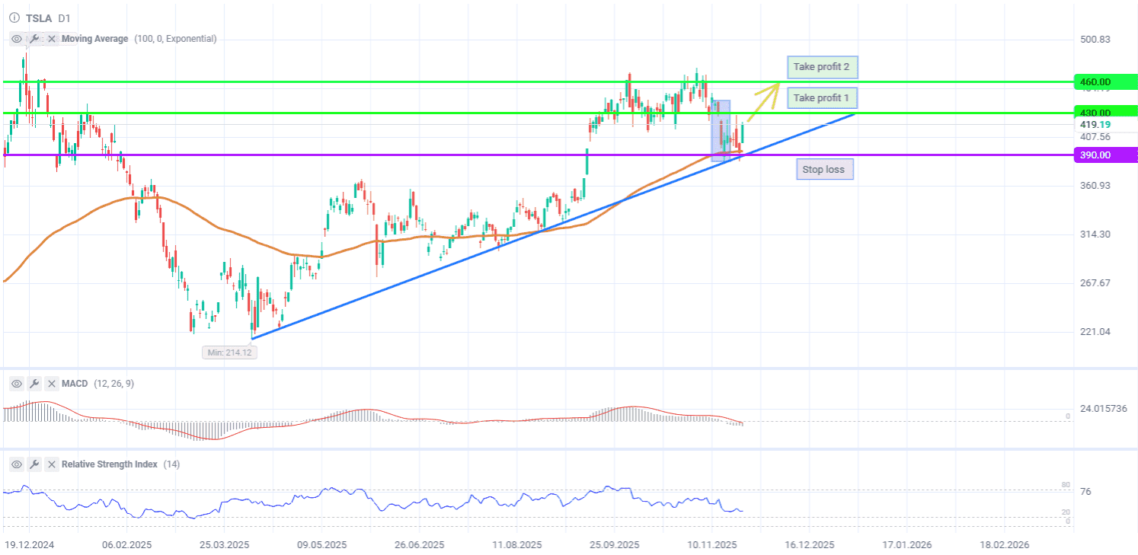Click the 460.00 green price tag
This screenshot has height=555, width=1138.
1103,81
